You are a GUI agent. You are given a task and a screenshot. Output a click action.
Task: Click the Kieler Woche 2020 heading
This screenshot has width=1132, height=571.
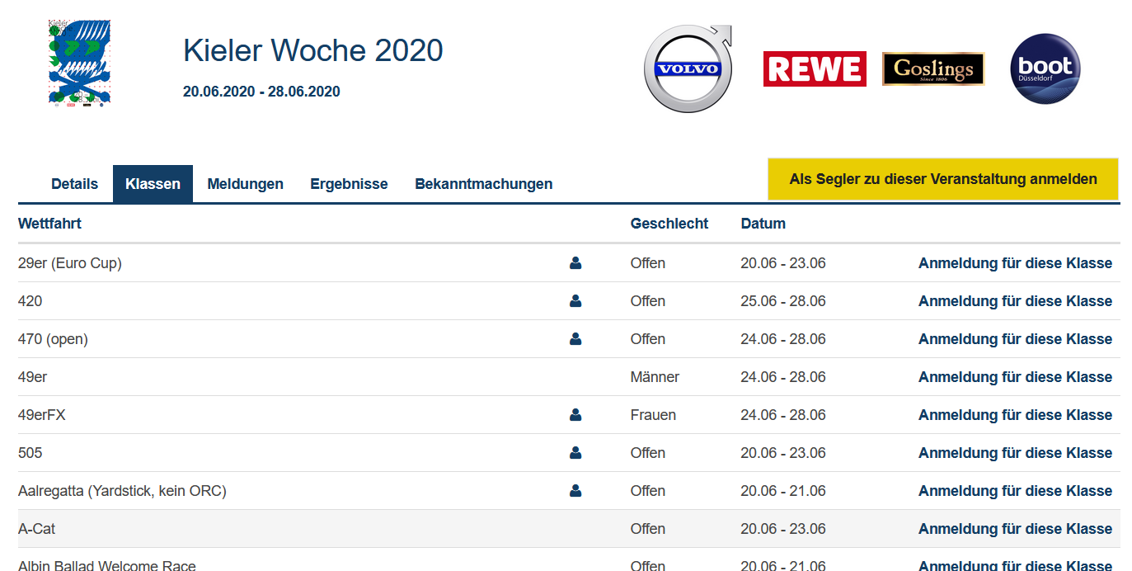coord(313,51)
